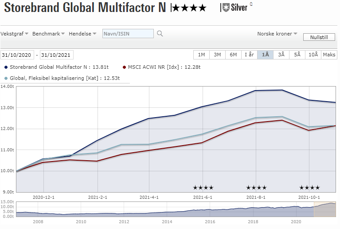Select the Maks period tab

(x=329, y=55)
